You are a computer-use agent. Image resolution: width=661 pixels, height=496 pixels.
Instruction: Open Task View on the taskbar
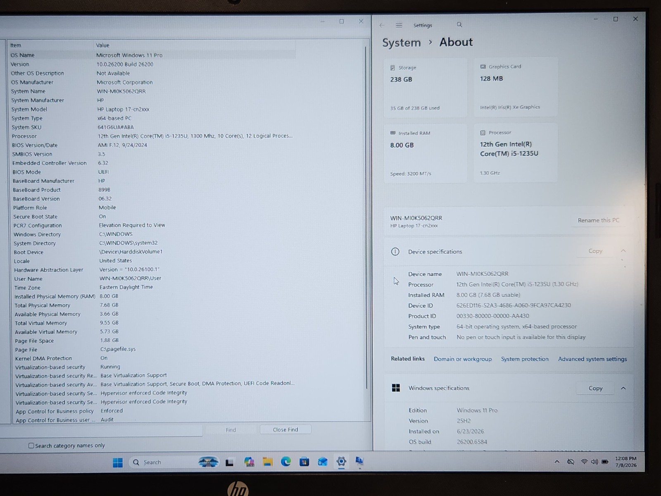click(229, 462)
